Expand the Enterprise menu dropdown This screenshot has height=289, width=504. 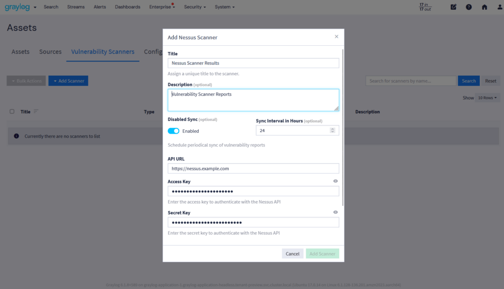pyautogui.click(x=162, y=7)
